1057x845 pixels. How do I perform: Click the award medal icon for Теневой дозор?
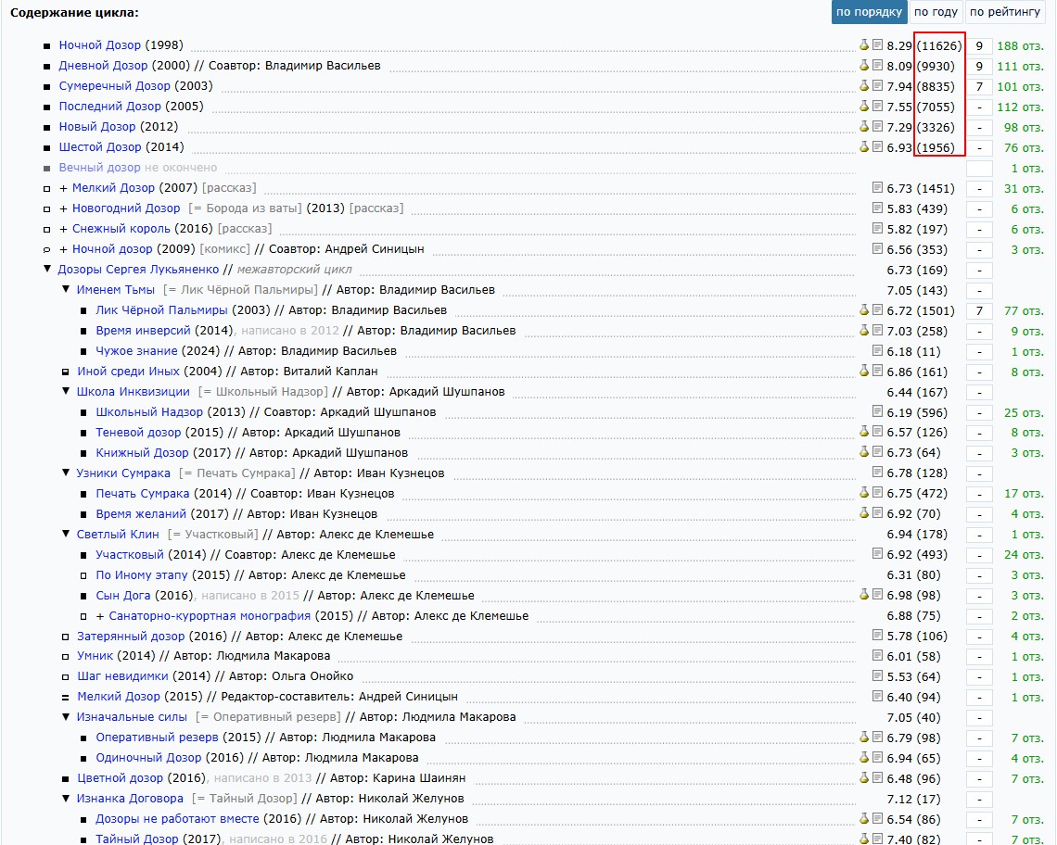864,431
